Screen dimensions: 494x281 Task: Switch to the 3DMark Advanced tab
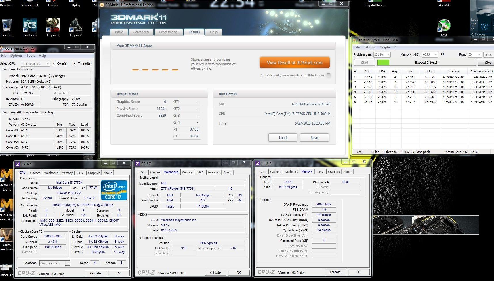click(x=141, y=32)
